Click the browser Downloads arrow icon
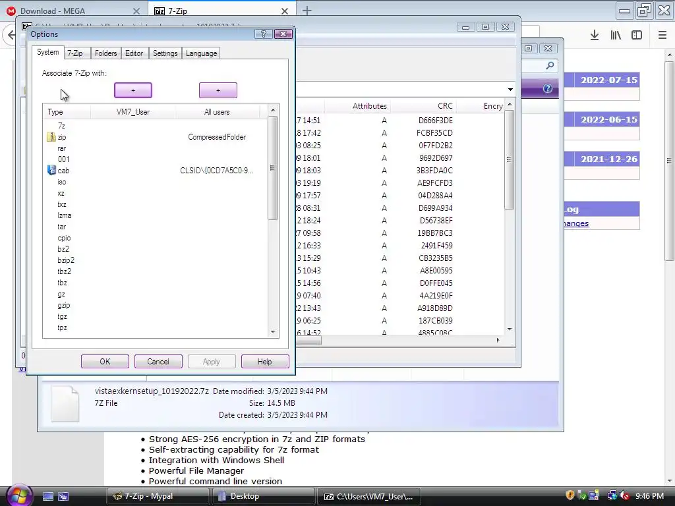675x506 pixels. (x=595, y=36)
